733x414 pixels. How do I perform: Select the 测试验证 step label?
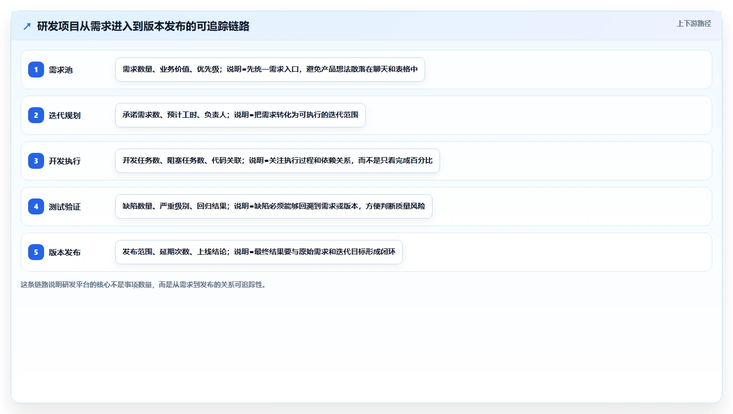[65, 206]
